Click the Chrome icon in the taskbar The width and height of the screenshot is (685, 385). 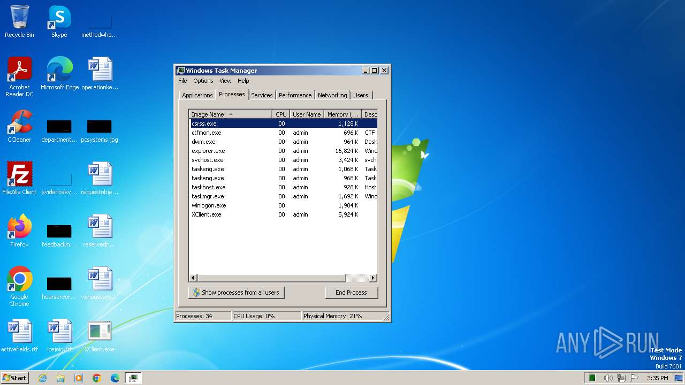pos(97,378)
